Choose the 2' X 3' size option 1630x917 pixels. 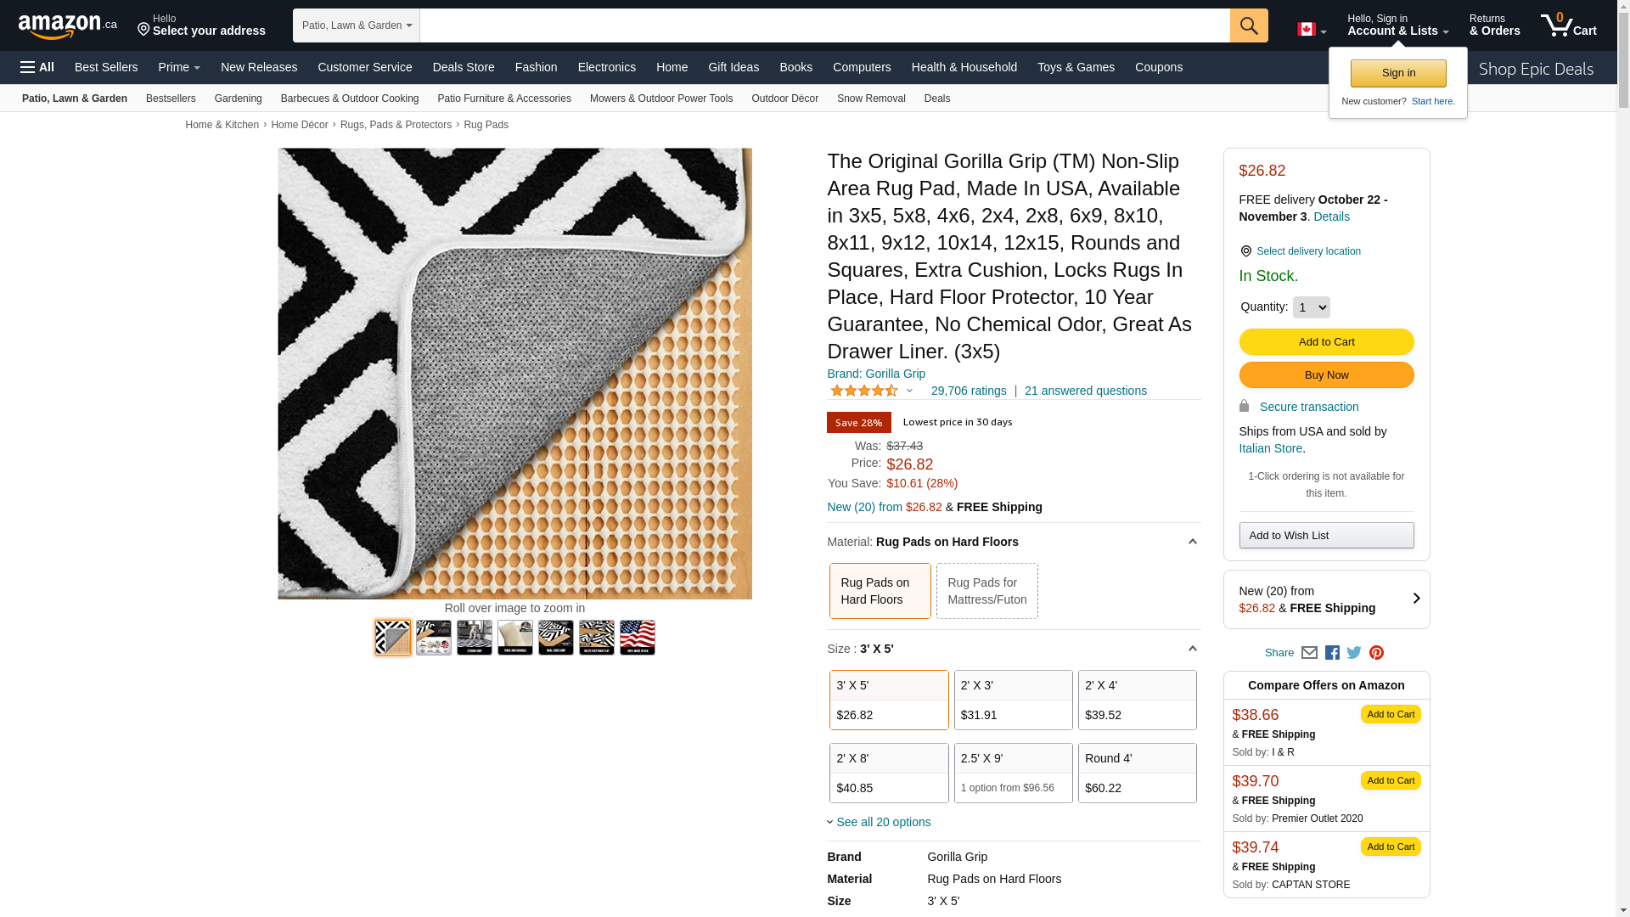tap(1013, 700)
